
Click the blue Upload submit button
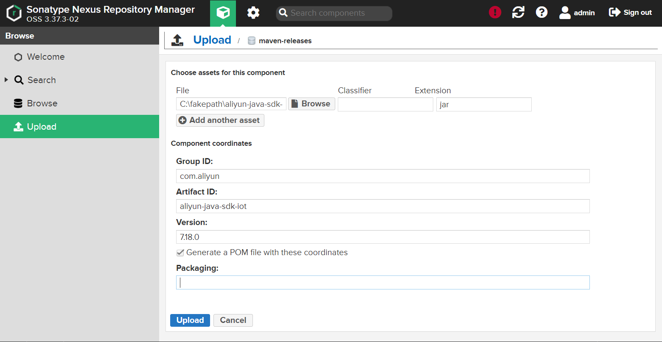190,320
